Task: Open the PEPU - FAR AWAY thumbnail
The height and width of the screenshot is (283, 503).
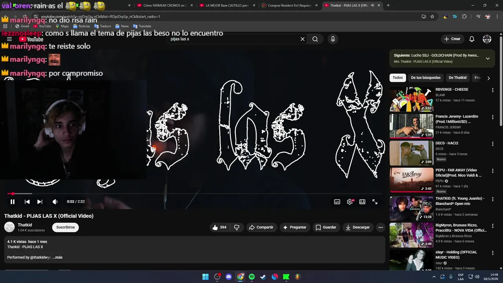Action: coord(411,180)
